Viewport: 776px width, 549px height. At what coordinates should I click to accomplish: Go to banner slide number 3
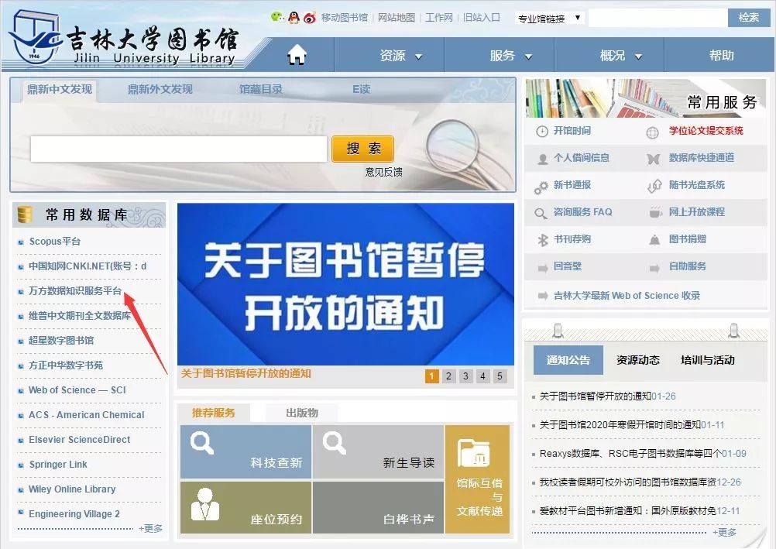click(465, 376)
